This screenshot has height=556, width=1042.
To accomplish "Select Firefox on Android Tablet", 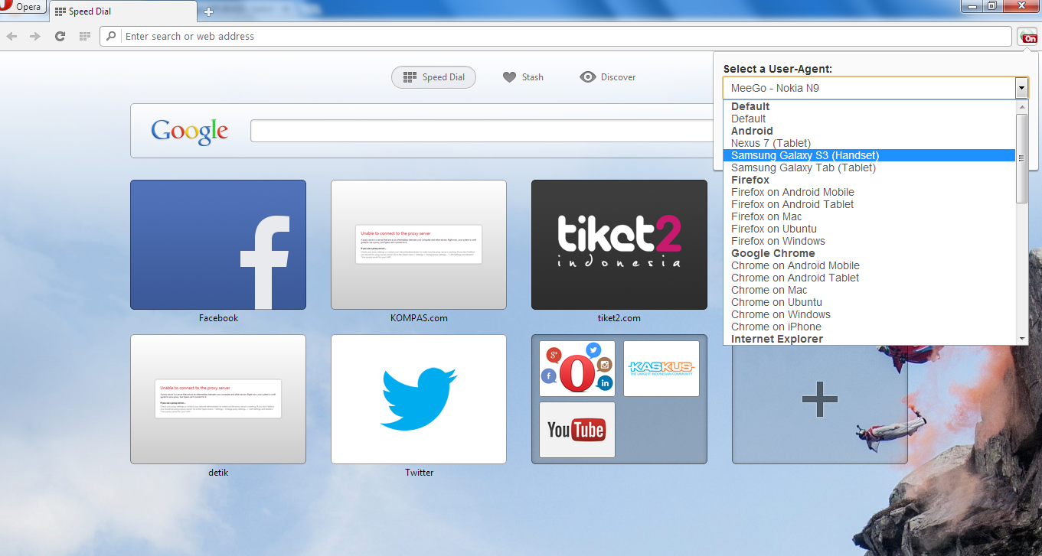I will click(869, 204).
